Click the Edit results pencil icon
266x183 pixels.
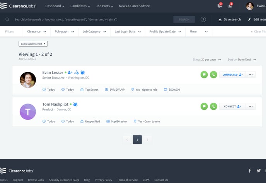point(249,19)
